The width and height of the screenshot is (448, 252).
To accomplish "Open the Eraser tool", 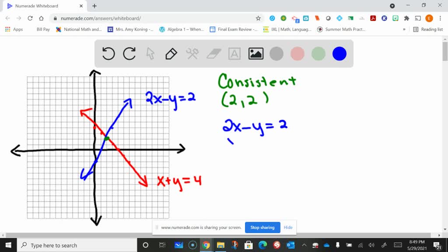I will pyautogui.click(x=213, y=53).
